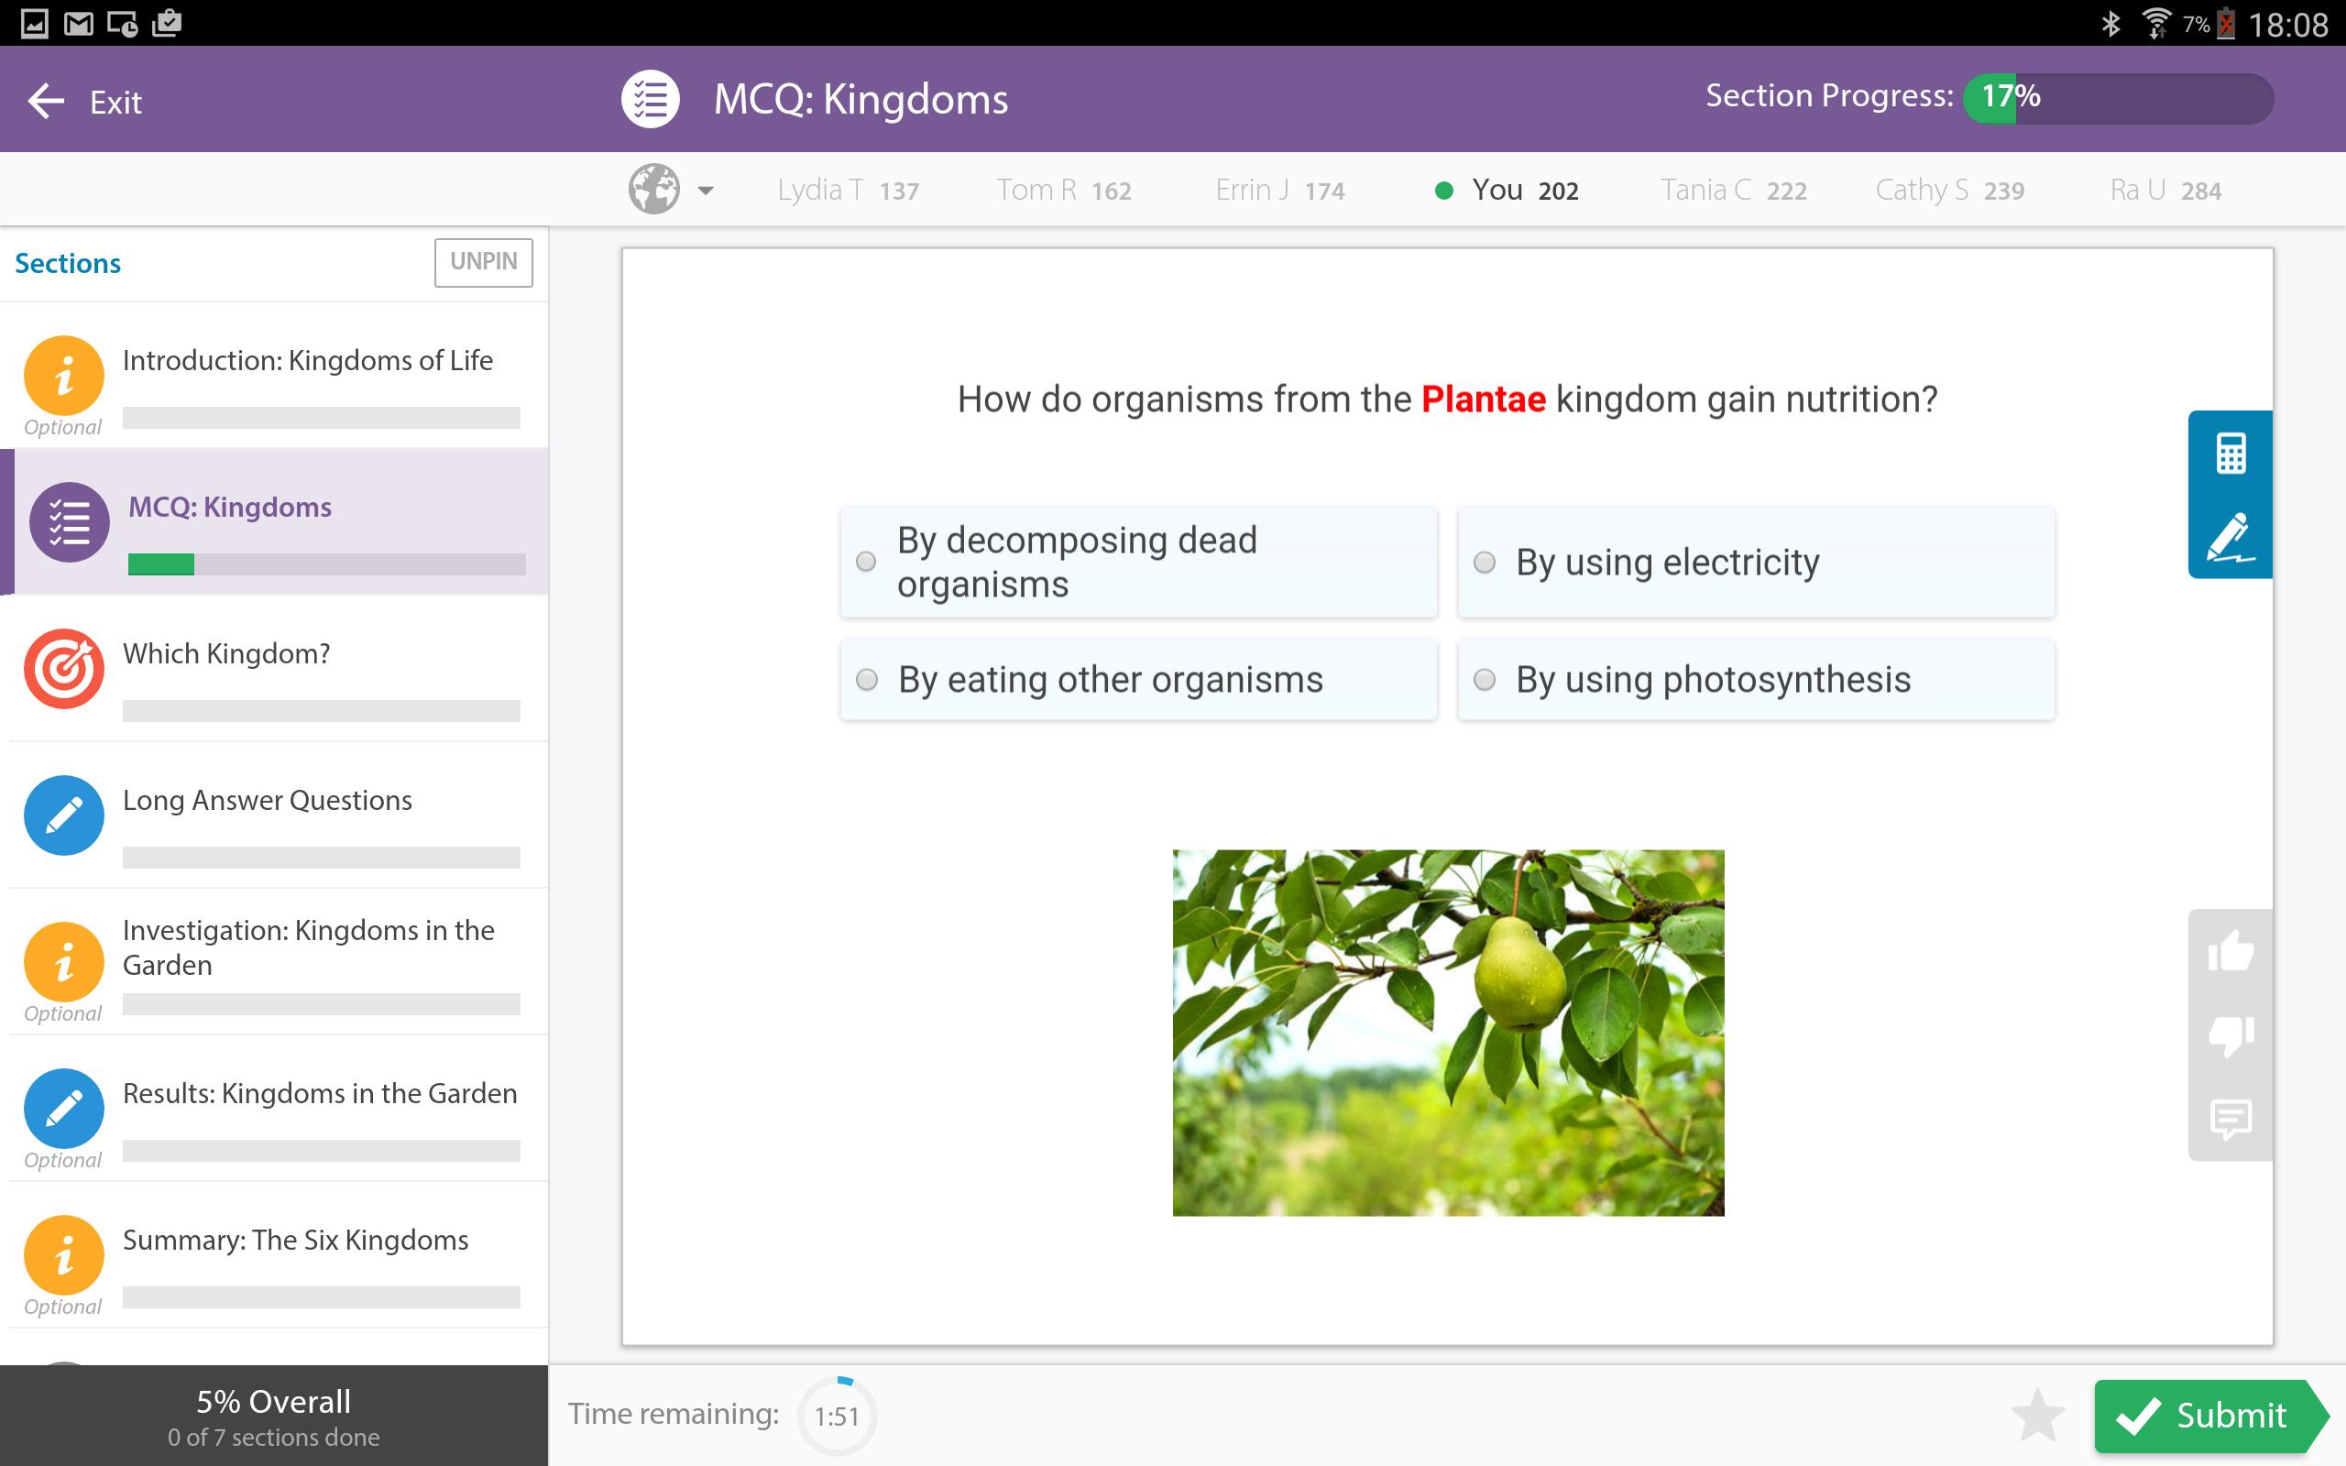The height and width of the screenshot is (1466, 2346).
Task: Expand the leaderboard scope dropdown arrow
Action: 706,191
